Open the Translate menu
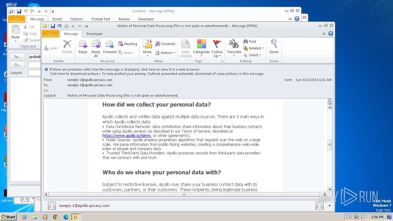Viewport: 393px width, 221px height. 234,48
